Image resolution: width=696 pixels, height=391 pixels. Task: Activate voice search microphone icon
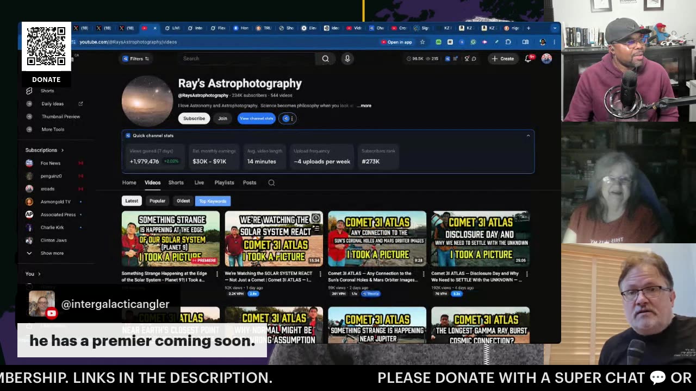tap(347, 59)
